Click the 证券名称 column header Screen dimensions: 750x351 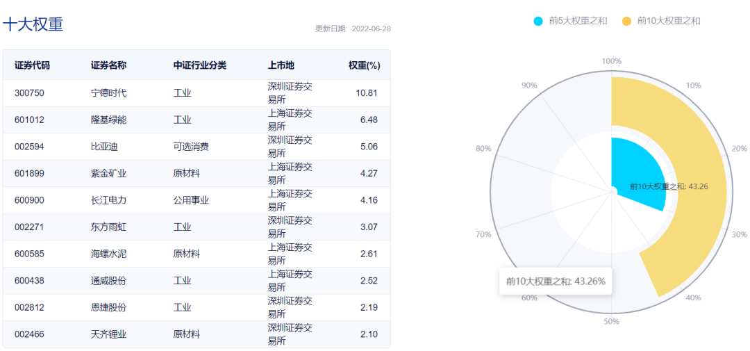108,65
